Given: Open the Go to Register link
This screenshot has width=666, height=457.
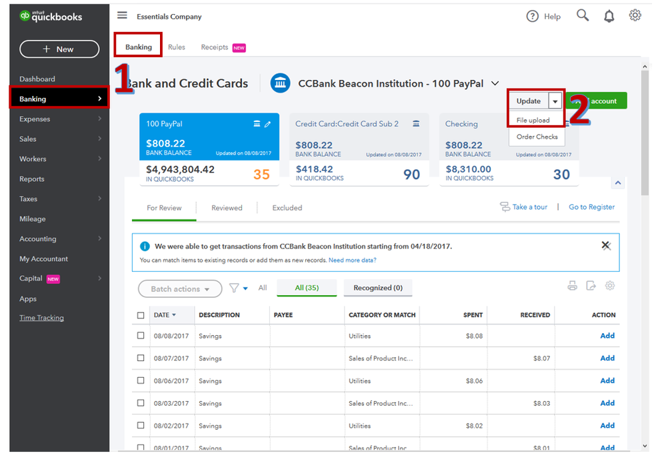Looking at the screenshot, I should [592, 207].
